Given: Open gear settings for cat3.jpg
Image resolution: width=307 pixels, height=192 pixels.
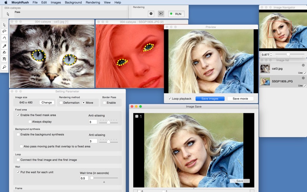Looking at the screenshot, I should click(x=303, y=65).
